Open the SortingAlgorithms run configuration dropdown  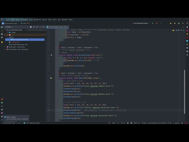pos(140,23)
